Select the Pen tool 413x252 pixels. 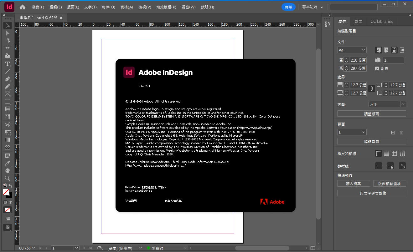click(x=8, y=79)
